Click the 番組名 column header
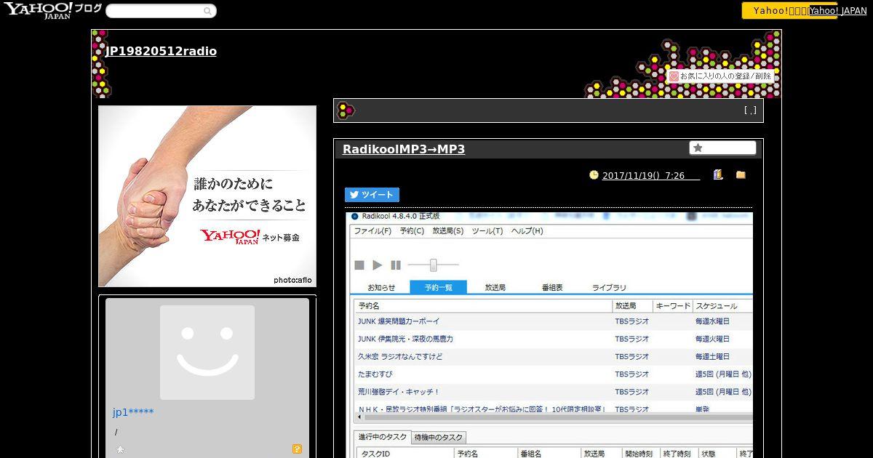Viewport: 873px width, 458px height. point(549,453)
